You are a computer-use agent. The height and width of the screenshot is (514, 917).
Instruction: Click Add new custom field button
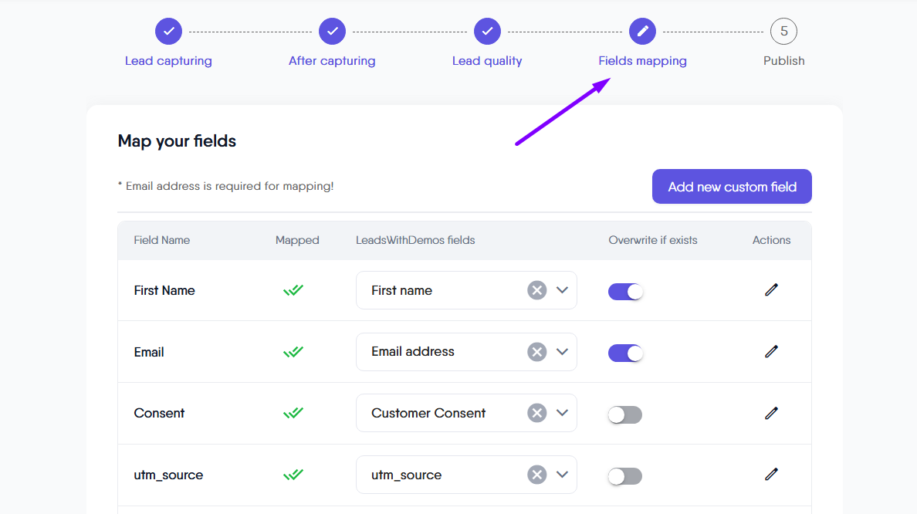pyautogui.click(x=732, y=187)
